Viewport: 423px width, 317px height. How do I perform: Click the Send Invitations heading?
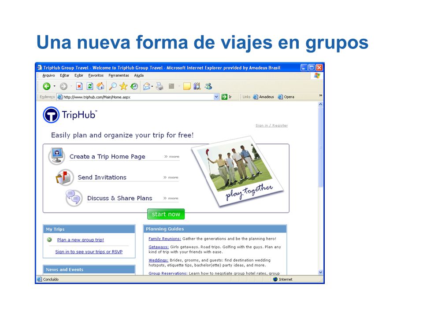point(102,177)
